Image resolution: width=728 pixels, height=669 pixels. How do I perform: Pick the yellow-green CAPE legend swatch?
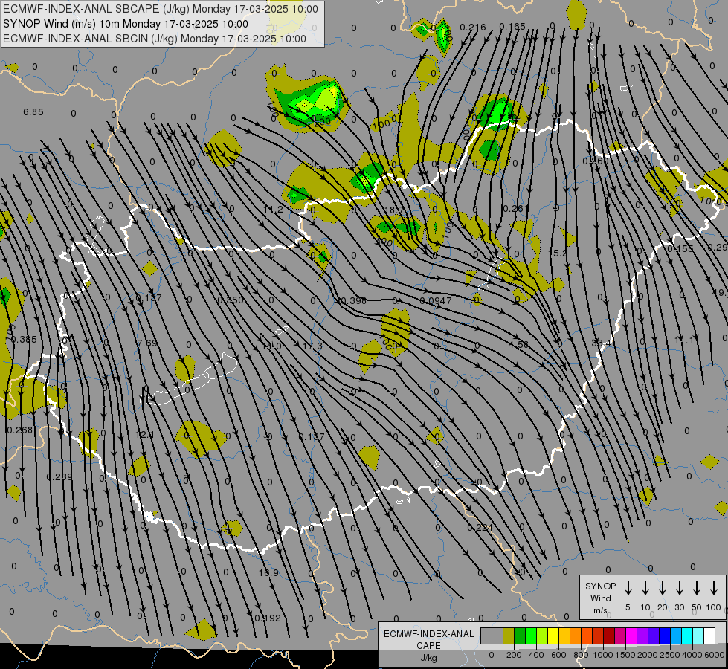tap(542, 636)
